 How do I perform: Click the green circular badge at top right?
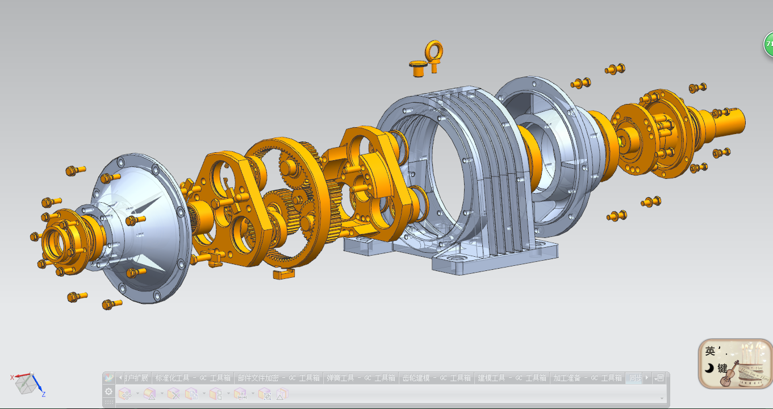pyautogui.click(x=768, y=44)
